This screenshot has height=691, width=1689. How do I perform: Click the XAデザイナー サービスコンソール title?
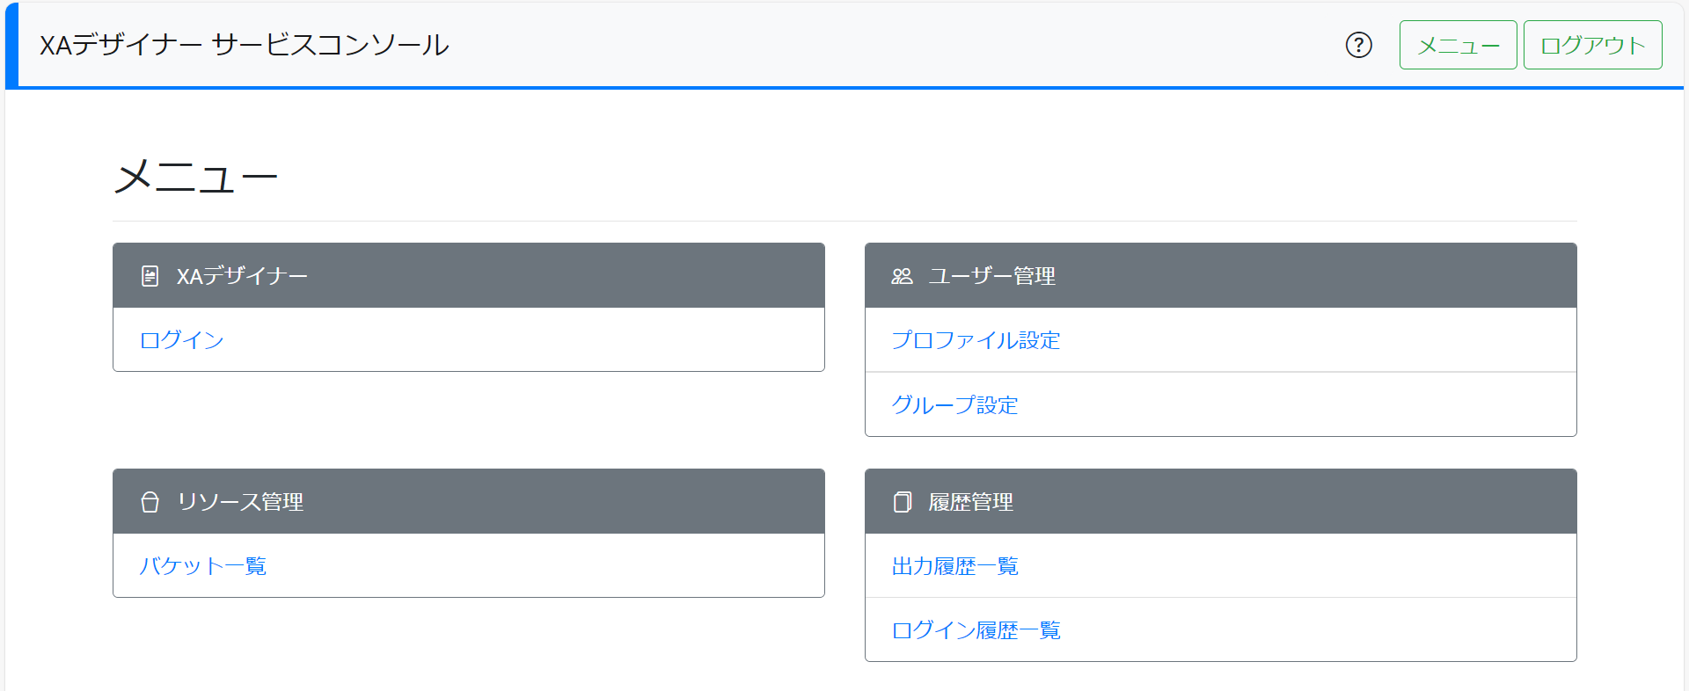tap(245, 45)
